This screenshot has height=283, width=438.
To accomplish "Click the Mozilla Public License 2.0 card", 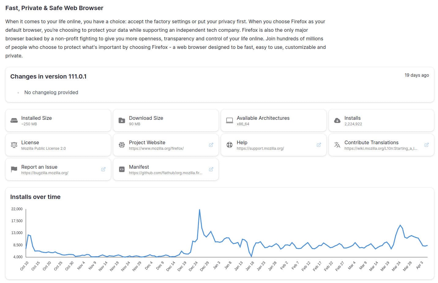I will coord(58,145).
